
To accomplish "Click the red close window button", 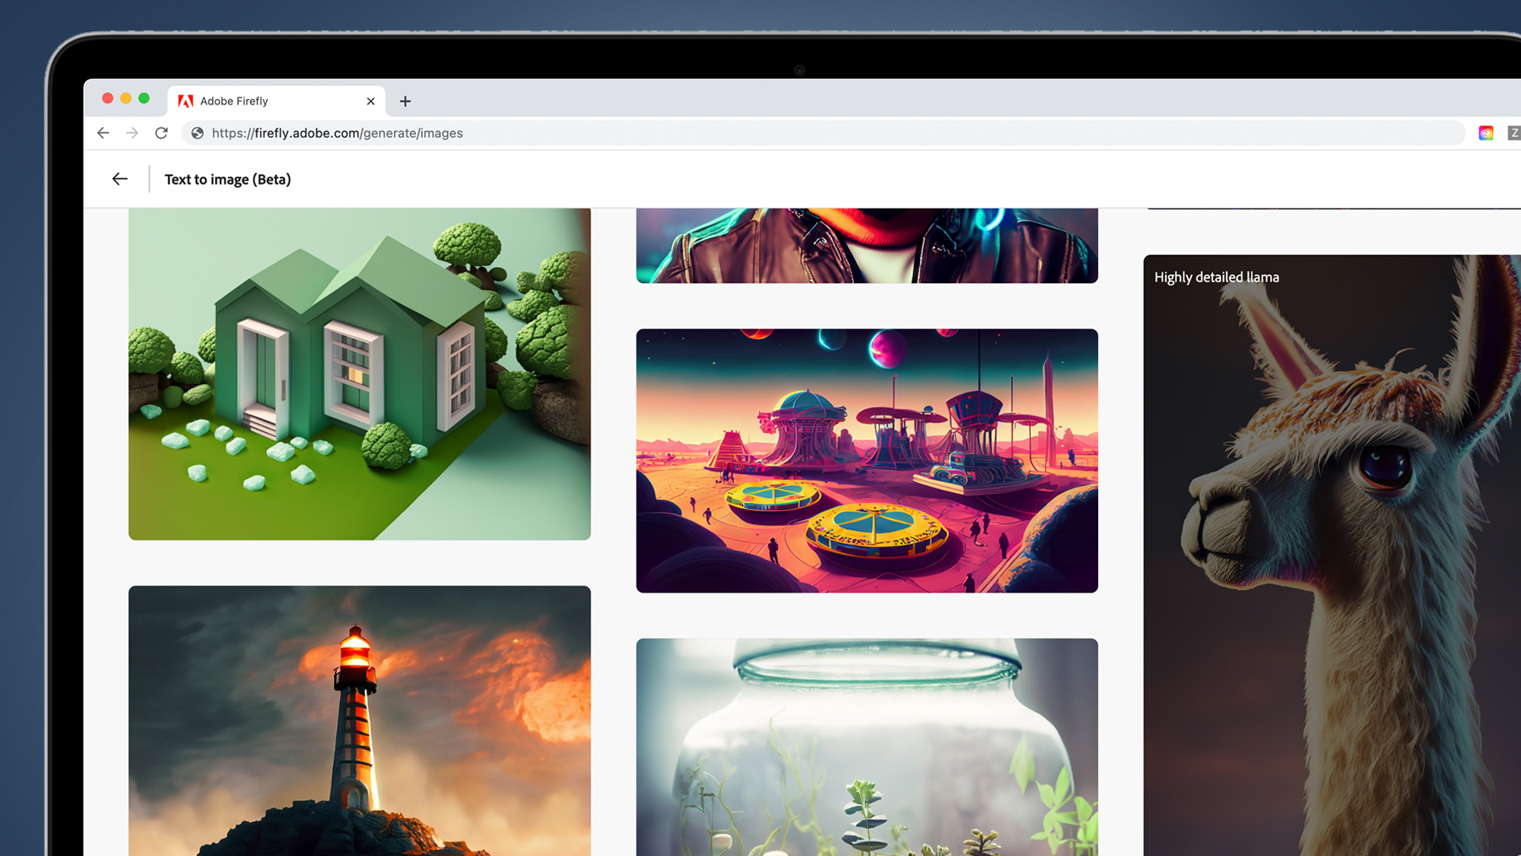I will pos(106,100).
